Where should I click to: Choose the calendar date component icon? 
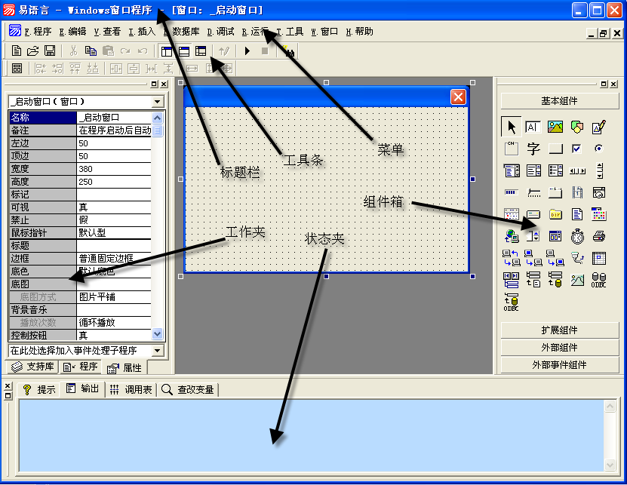511,214
